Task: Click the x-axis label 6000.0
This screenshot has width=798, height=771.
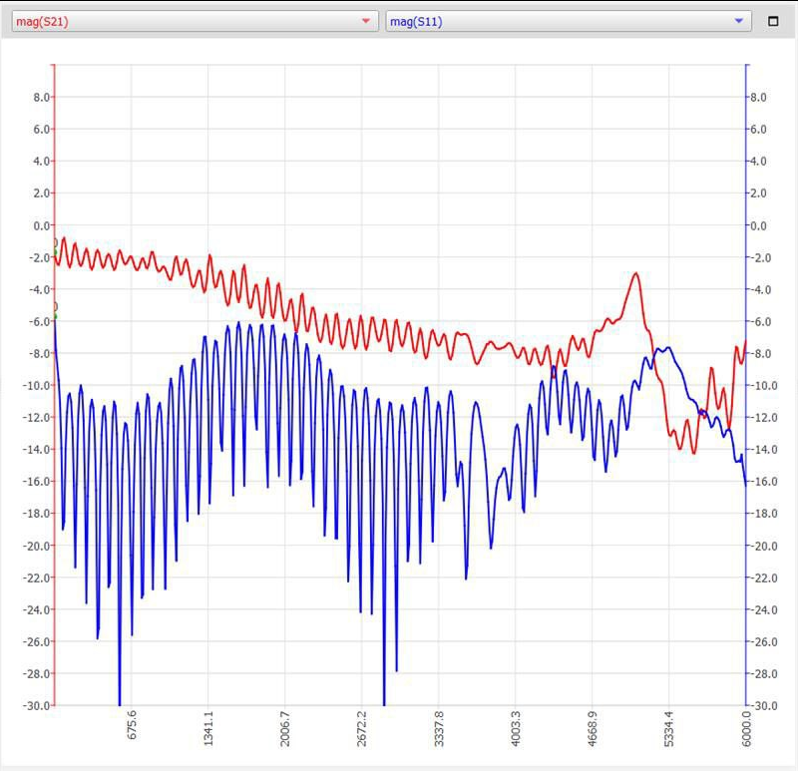Action: click(746, 729)
